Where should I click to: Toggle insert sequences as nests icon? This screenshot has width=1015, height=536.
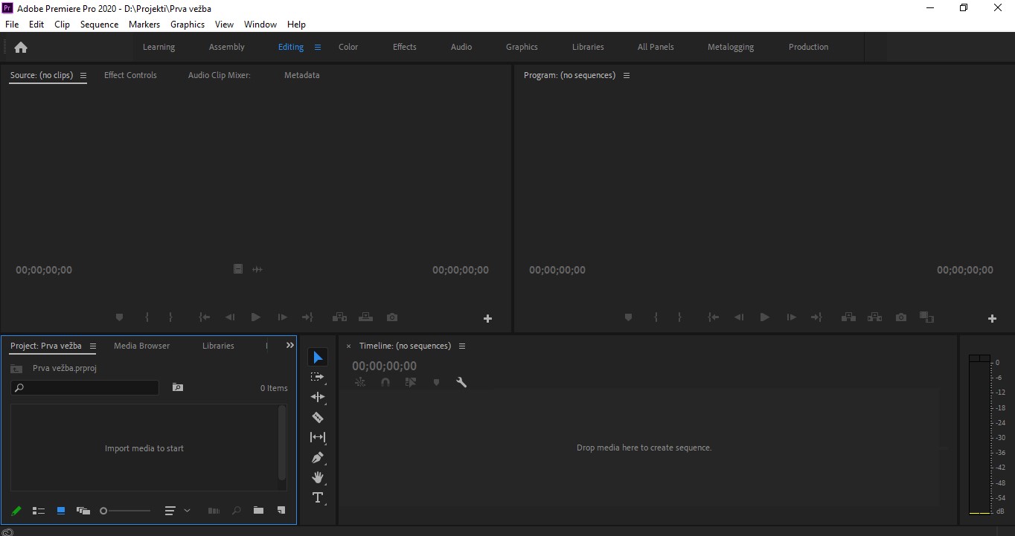click(x=360, y=382)
